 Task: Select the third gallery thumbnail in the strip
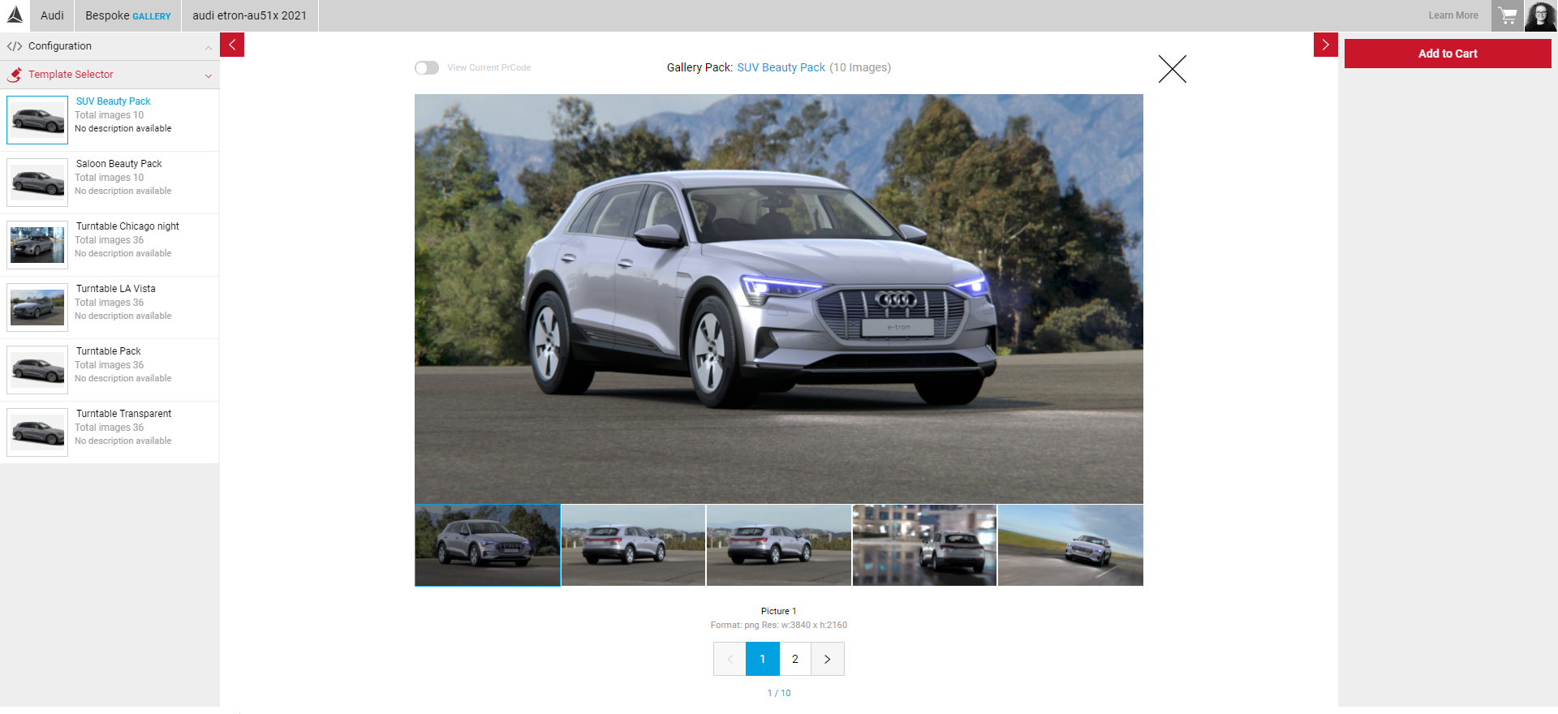point(779,545)
